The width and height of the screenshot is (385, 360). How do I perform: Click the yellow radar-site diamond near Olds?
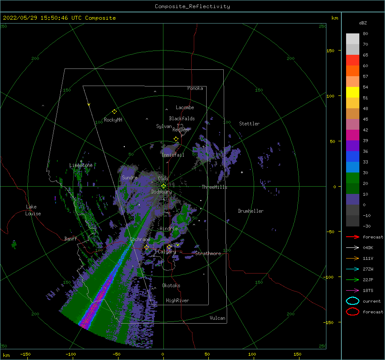point(163,186)
